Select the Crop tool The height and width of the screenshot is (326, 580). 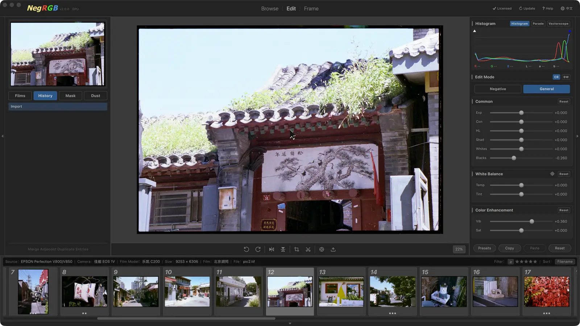(x=297, y=249)
